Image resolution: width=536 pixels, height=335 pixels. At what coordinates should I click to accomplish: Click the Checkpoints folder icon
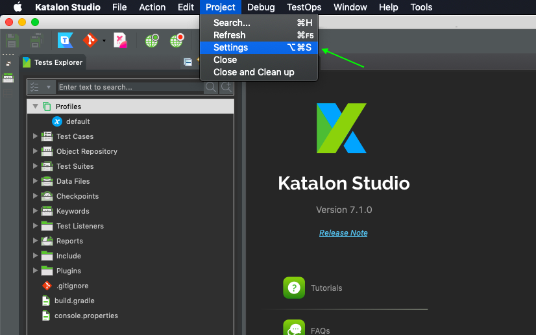pyautogui.click(x=47, y=196)
